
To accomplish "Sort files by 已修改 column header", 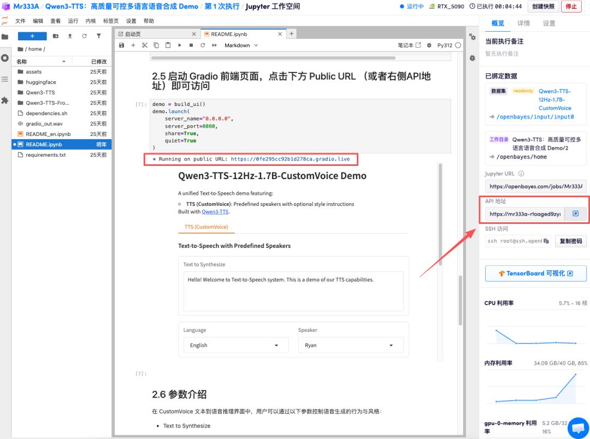I will click(x=92, y=61).
